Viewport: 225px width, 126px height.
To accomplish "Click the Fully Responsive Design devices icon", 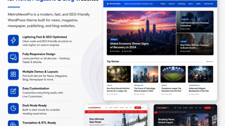I will [x=13, y=58].
